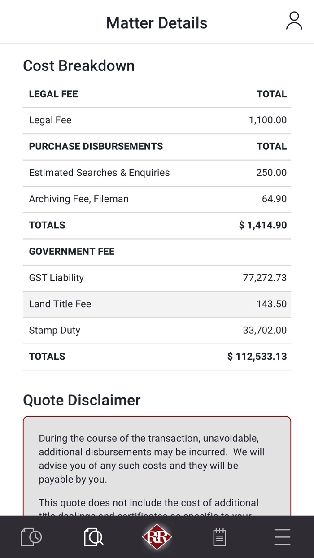Select the Legal Fee row
This screenshot has height=558, width=314.
click(x=157, y=120)
